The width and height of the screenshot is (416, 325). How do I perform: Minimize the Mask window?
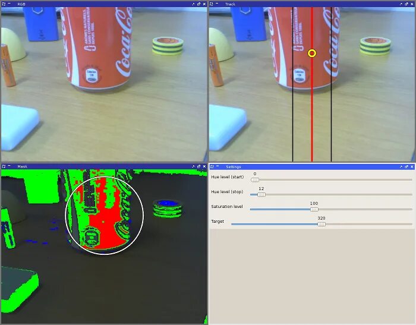point(193,166)
